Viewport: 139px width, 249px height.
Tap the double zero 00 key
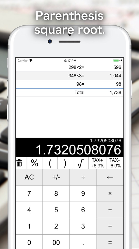click(56, 242)
